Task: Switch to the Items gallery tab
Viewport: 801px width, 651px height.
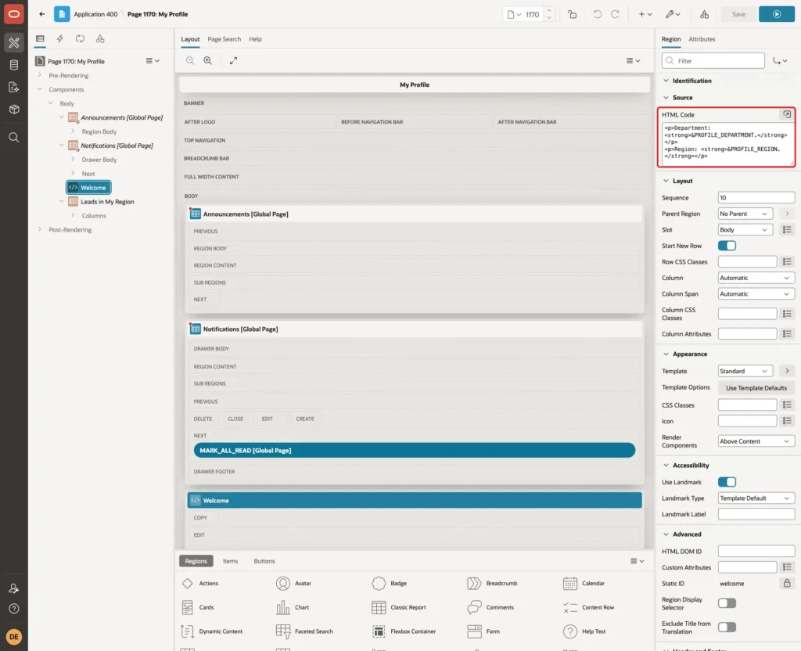Action: [x=231, y=561]
